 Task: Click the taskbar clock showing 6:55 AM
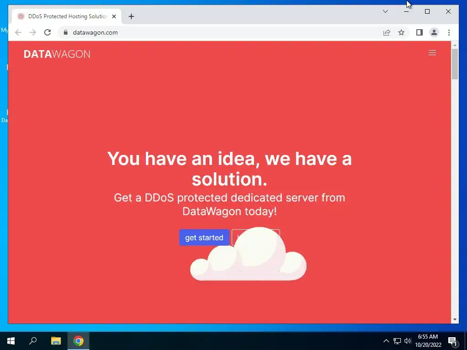click(x=428, y=341)
